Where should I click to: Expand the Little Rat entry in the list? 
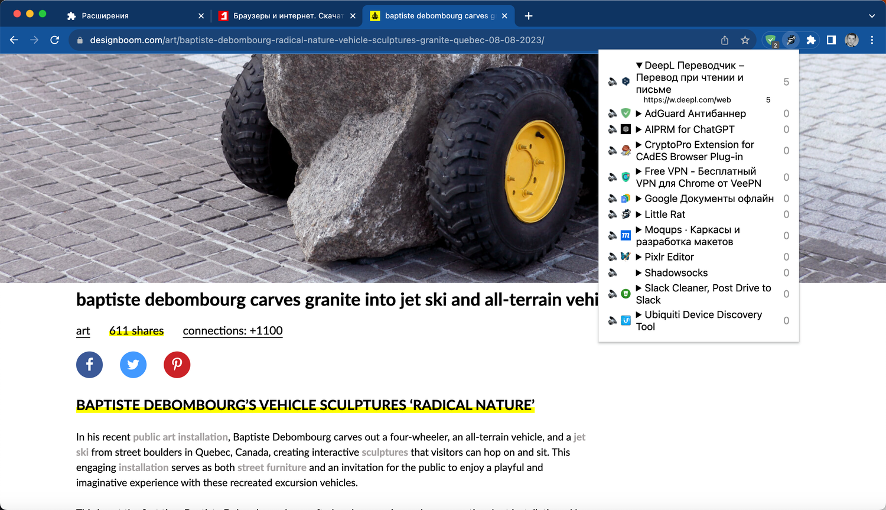(x=639, y=215)
